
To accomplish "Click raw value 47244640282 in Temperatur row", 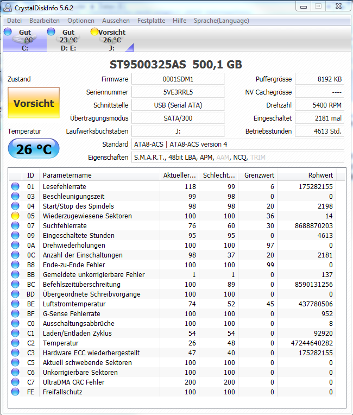I will [312, 343].
